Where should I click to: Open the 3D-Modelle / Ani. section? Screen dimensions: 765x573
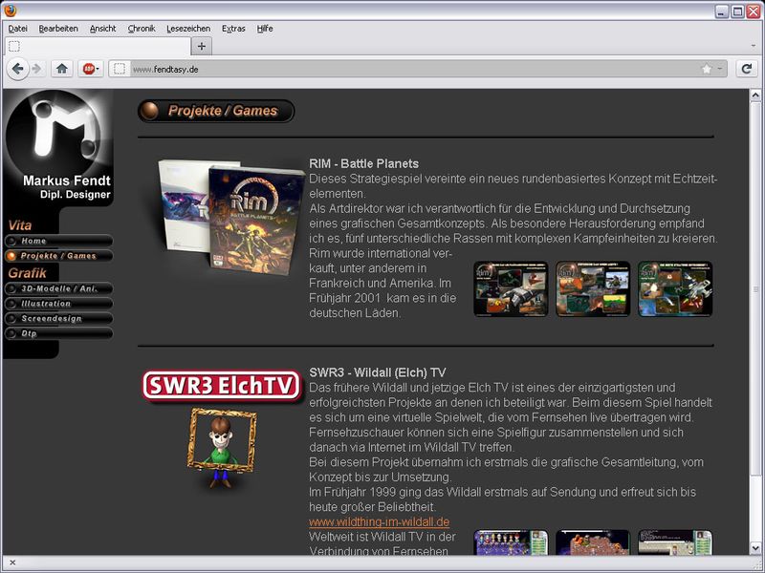58,288
